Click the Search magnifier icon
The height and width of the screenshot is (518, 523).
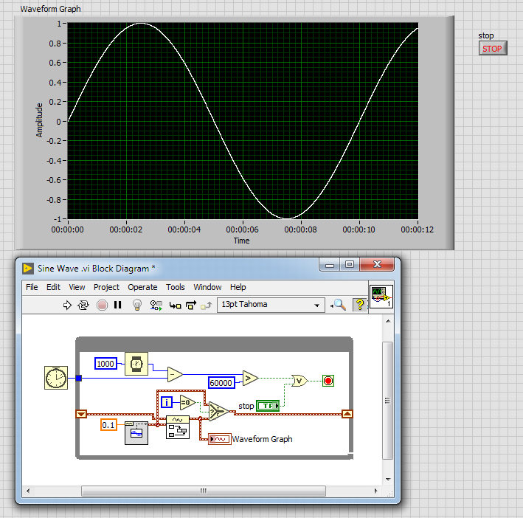(x=339, y=305)
